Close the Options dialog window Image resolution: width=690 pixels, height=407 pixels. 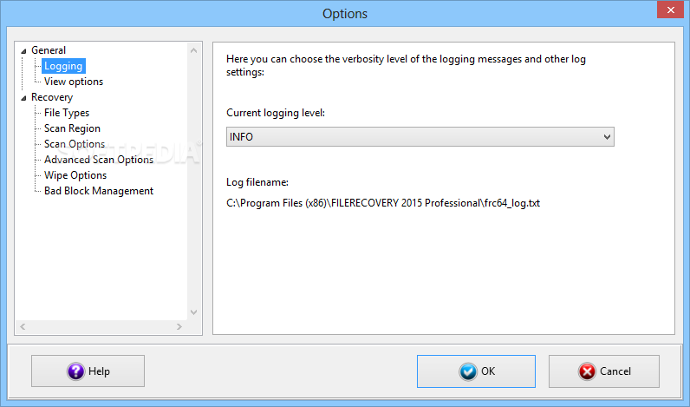[670, 10]
